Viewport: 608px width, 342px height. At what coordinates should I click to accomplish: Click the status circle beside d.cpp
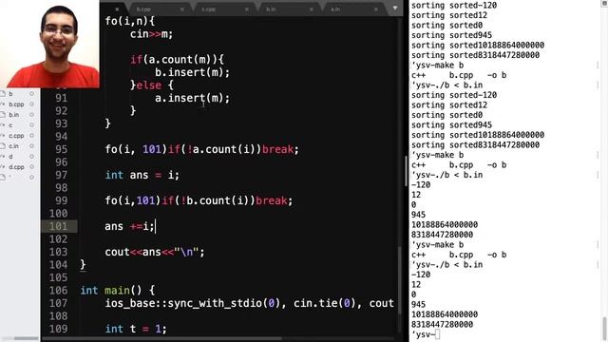click(31, 167)
